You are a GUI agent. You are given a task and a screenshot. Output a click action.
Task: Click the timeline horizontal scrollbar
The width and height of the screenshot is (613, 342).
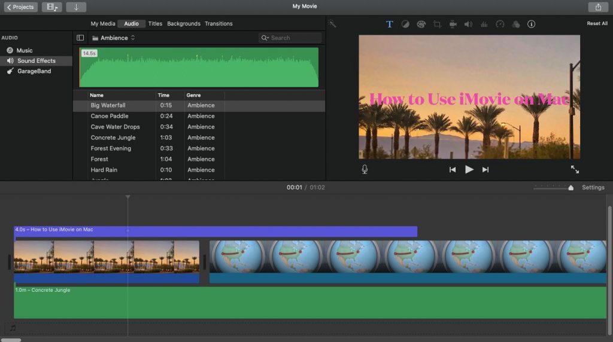click(11, 340)
